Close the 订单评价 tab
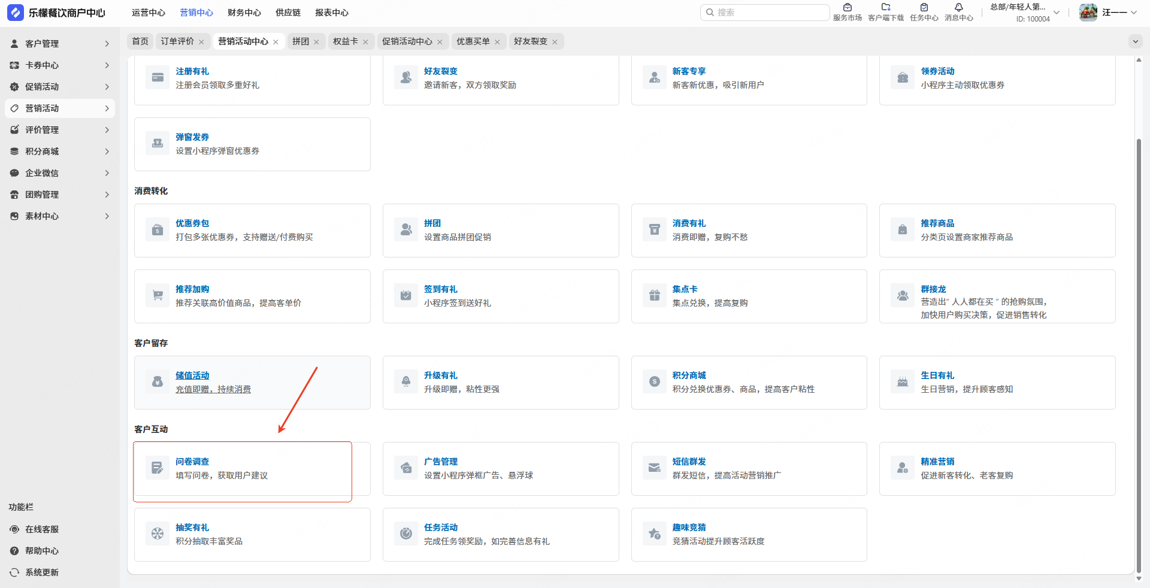The height and width of the screenshot is (588, 1150). coord(201,42)
